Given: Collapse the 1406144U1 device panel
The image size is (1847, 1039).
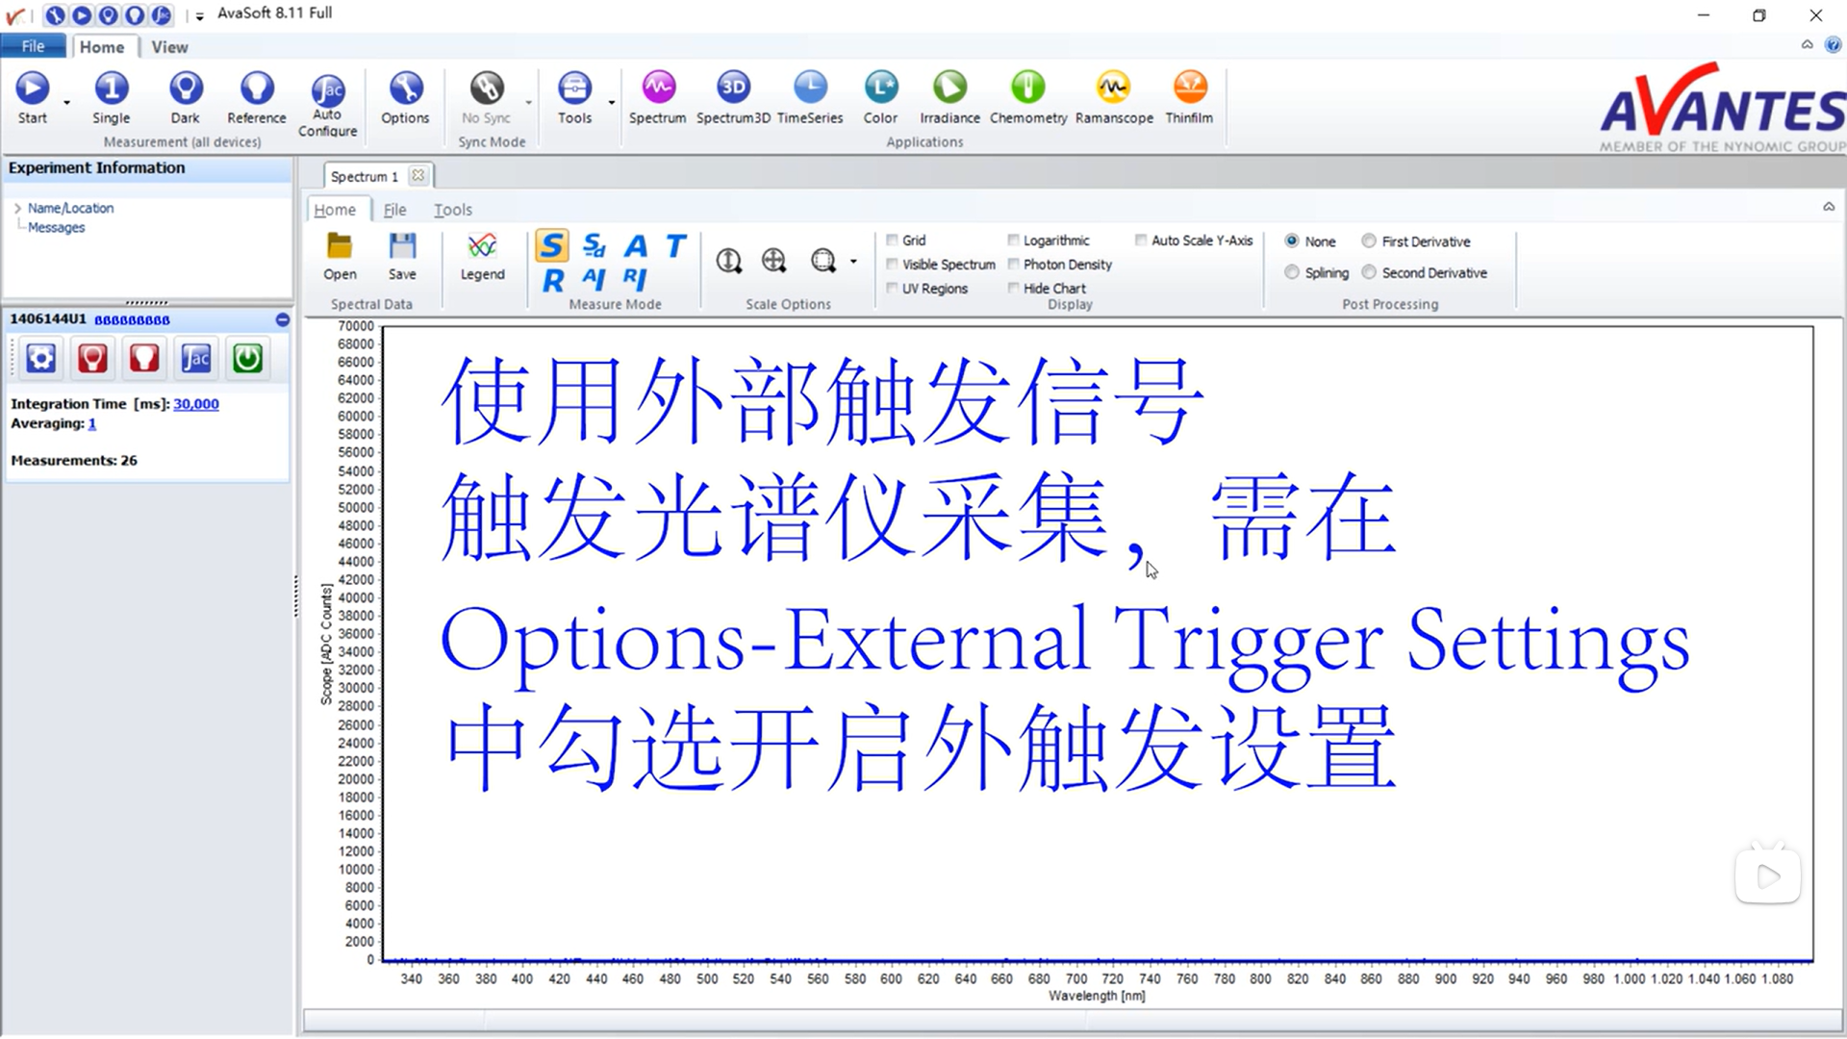Looking at the screenshot, I should [282, 319].
